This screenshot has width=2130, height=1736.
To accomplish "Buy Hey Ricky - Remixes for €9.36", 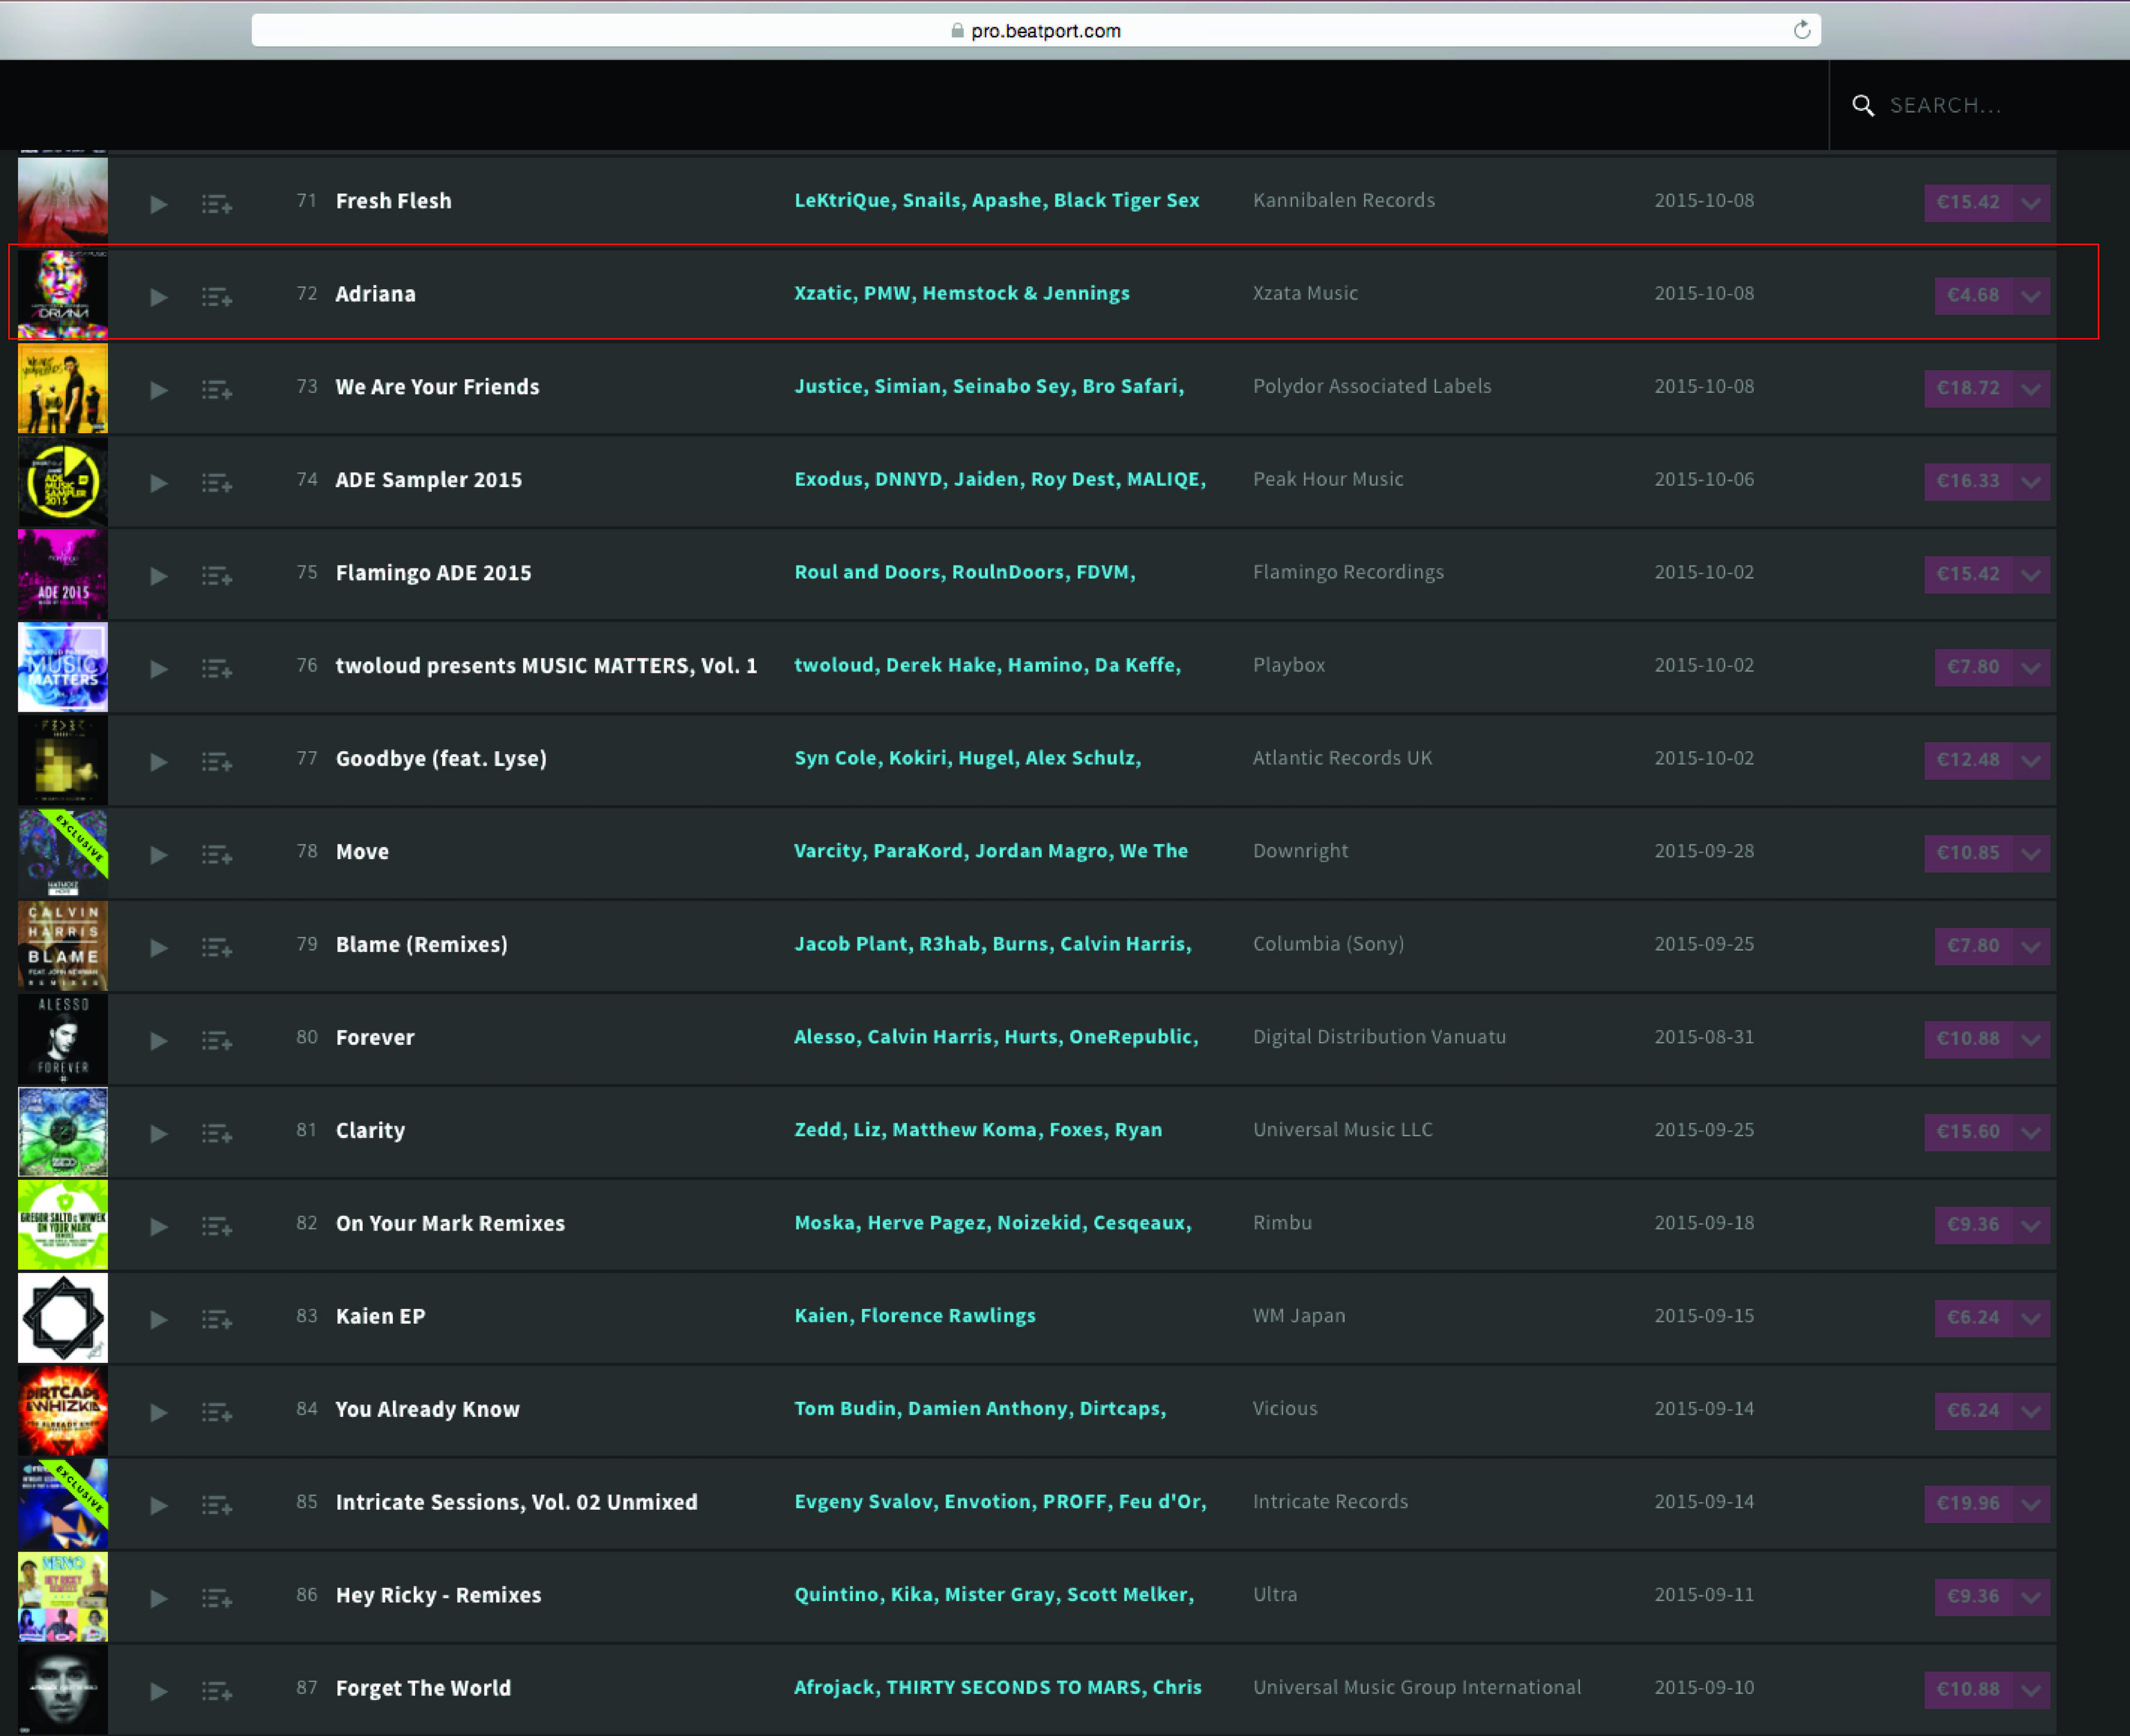I will 1973,1598.
